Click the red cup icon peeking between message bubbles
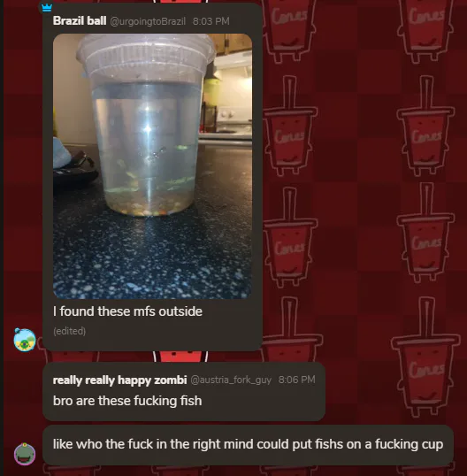The height and width of the screenshot is (476, 467). tap(180, 357)
